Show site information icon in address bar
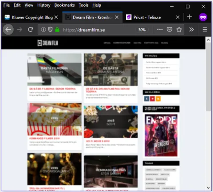The width and height of the screenshot is (213, 192). point(43,30)
